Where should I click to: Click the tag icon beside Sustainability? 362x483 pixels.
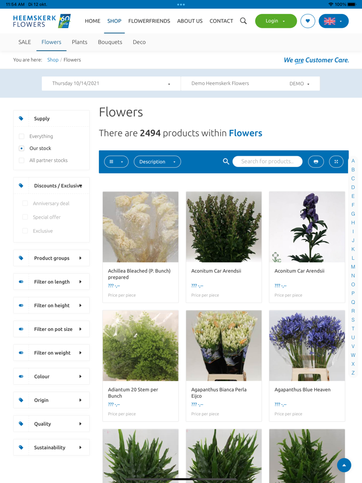pyautogui.click(x=21, y=447)
